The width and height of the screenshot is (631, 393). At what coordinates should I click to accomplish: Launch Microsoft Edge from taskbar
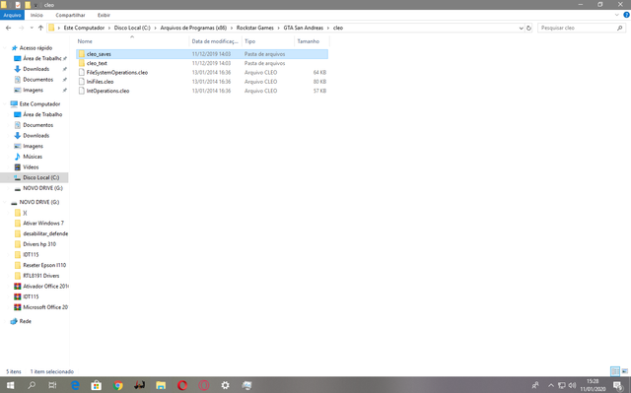(x=75, y=385)
